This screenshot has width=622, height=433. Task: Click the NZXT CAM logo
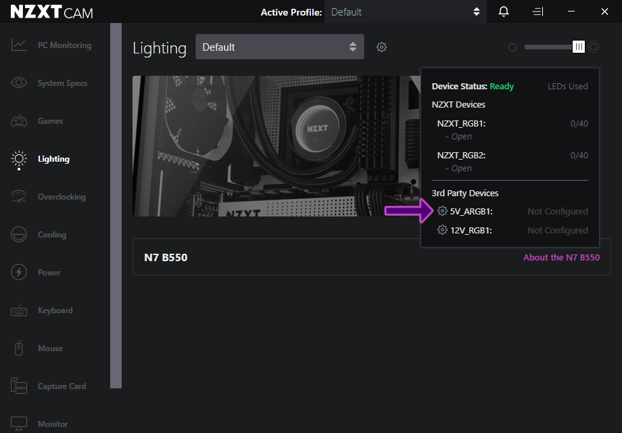pyautogui.click(x=52, y=12)
